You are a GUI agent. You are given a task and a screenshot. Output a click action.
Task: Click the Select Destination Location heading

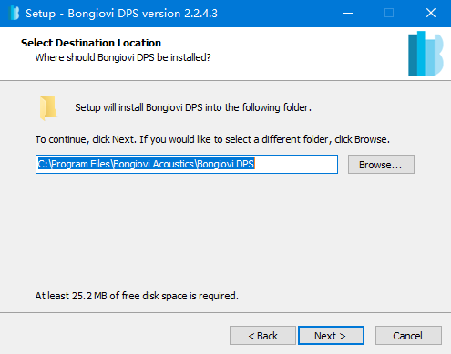(x=91, y=43)
